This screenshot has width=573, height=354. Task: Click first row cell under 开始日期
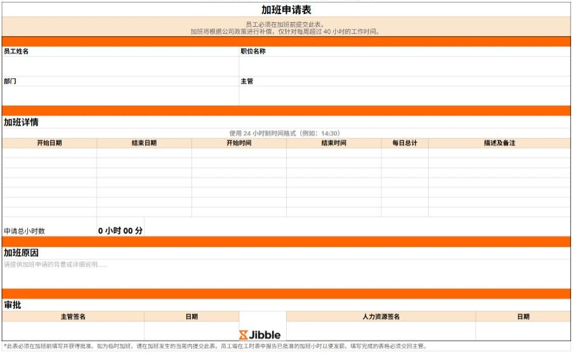click(50, 153)
